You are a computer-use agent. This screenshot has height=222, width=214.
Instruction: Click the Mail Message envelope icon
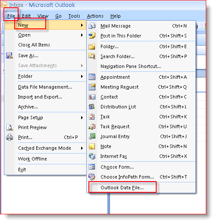point(92,26)
